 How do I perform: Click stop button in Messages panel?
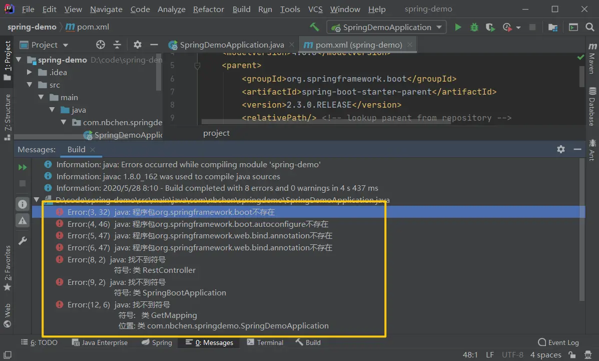[23, 184]
